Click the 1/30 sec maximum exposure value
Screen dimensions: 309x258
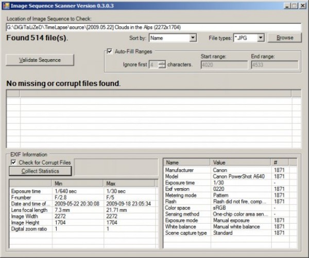116,191
